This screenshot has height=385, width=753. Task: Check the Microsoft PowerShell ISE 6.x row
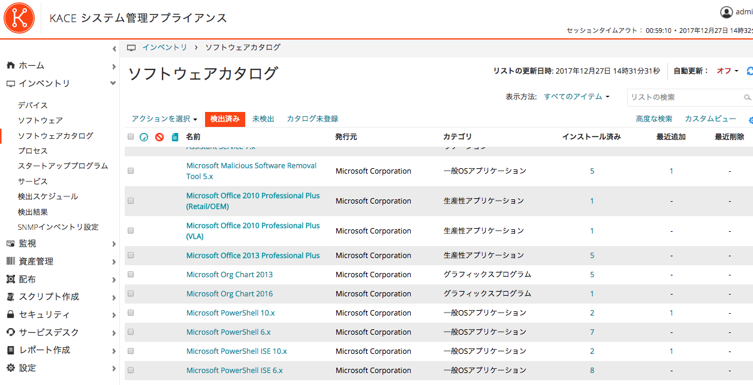coord(131,371)
